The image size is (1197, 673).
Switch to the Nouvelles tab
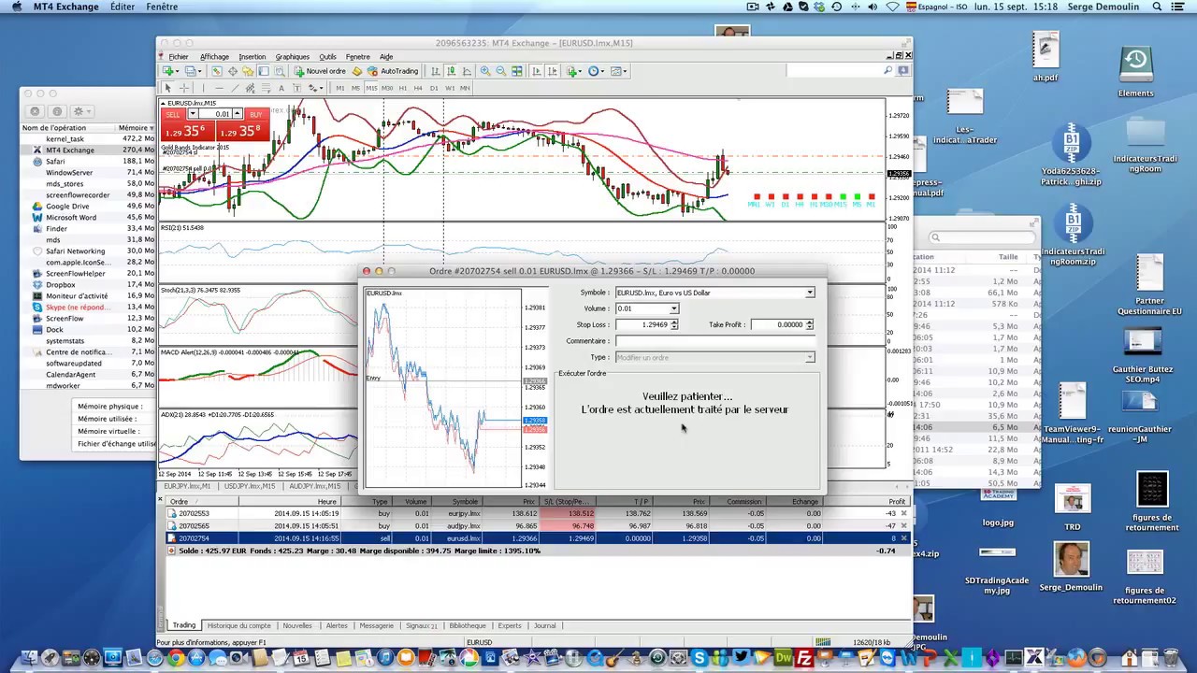[x=297, y=625]
